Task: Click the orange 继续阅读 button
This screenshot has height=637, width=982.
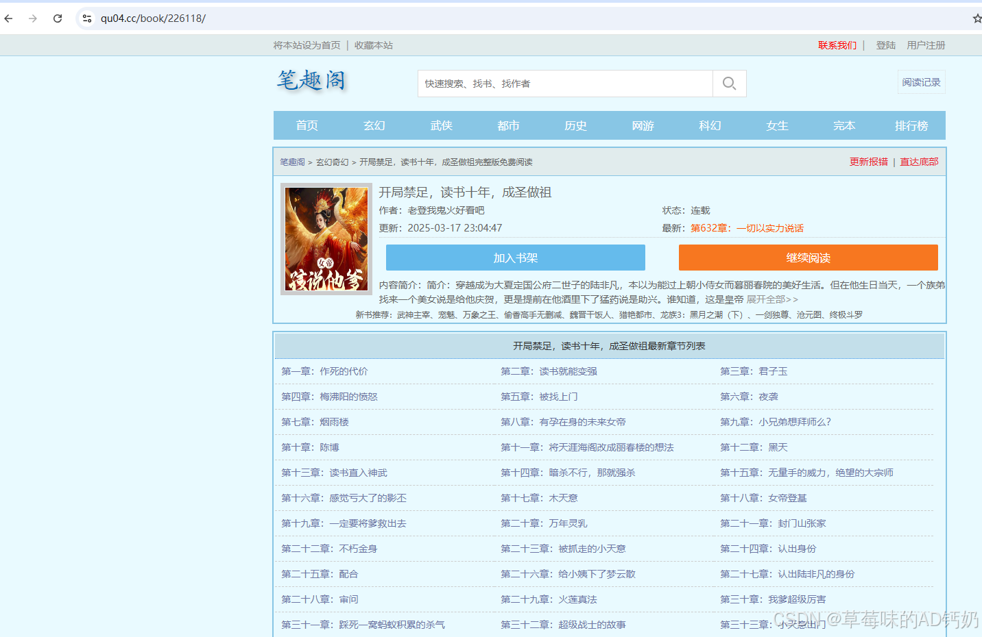Action: click(808, 258)
